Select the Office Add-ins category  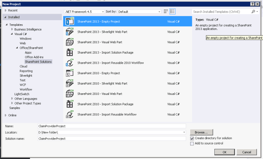[34, 57]
